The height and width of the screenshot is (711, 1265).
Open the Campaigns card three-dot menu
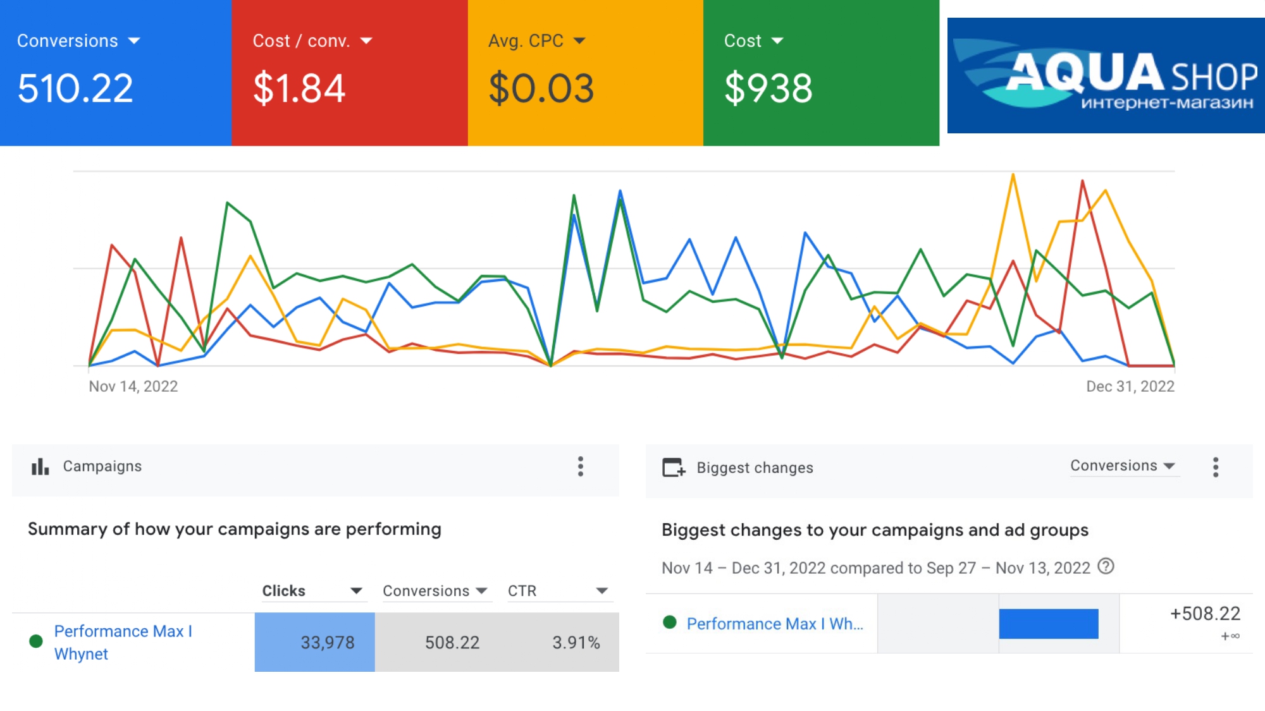(x=580, y=466)
